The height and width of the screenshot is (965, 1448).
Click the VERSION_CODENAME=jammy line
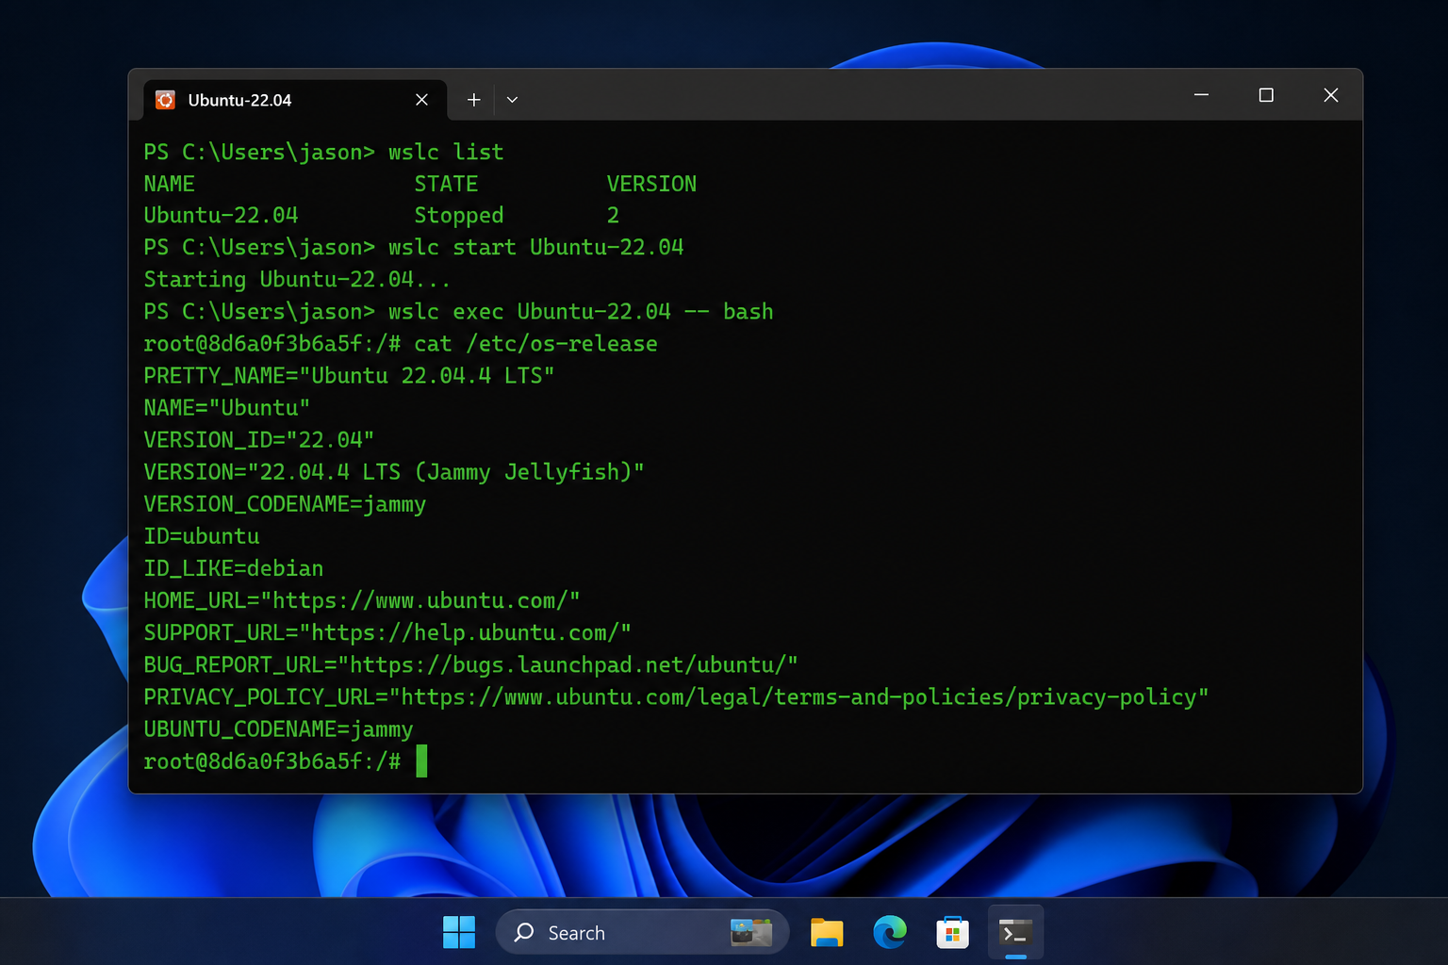(x=285, y=504)
